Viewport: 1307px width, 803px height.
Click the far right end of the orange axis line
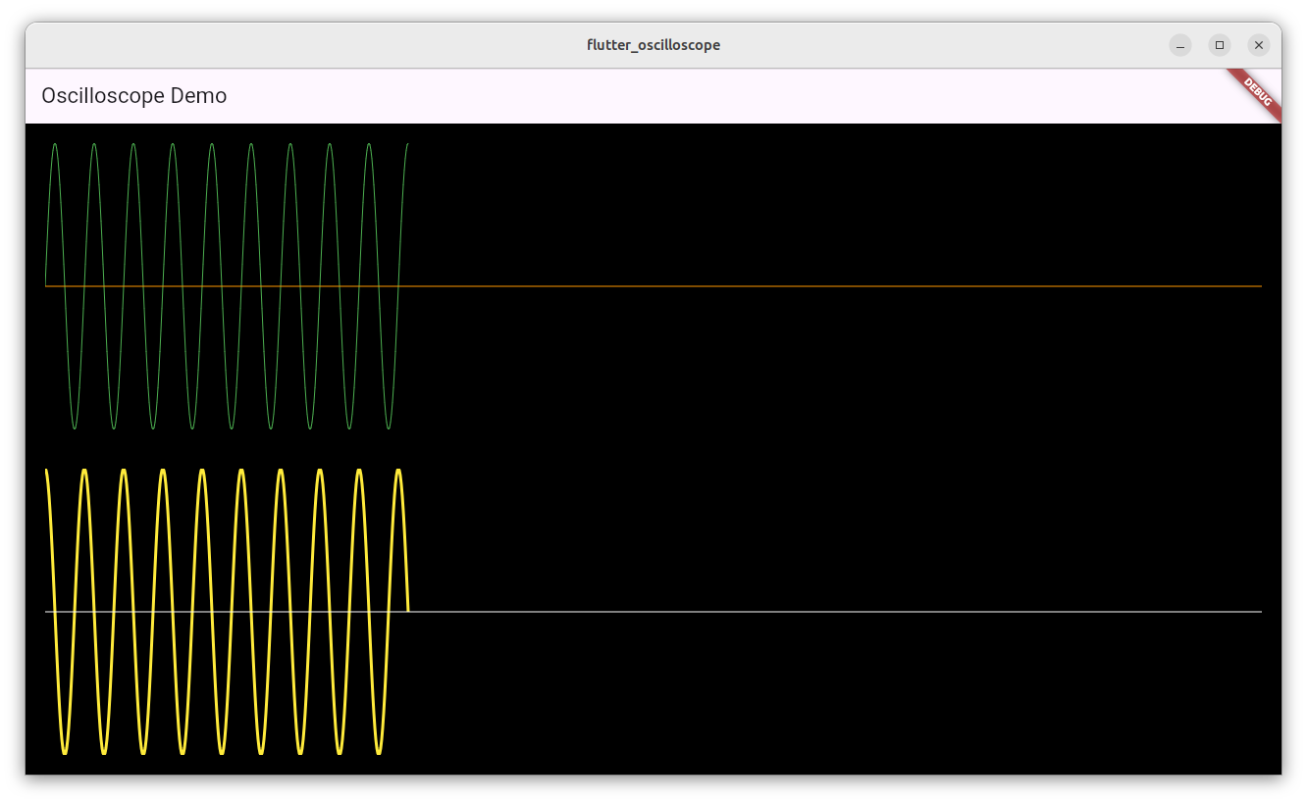(x=1259, y=286)
